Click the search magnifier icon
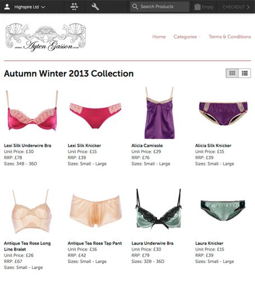 (135, 7)
